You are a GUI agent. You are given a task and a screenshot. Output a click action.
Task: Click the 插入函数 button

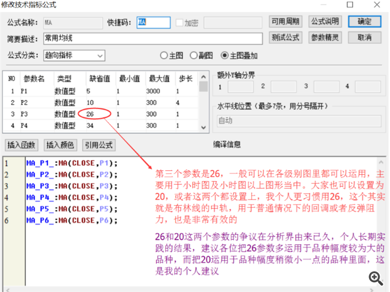[x=21, y=145]
